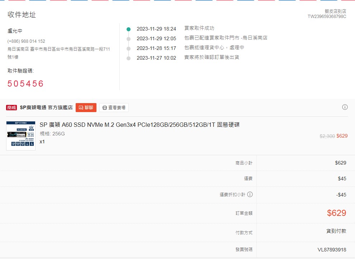Click the timeline dot for 2023-11-28 15:17
This screenshot has width=355, height=259.
(129, 48)
